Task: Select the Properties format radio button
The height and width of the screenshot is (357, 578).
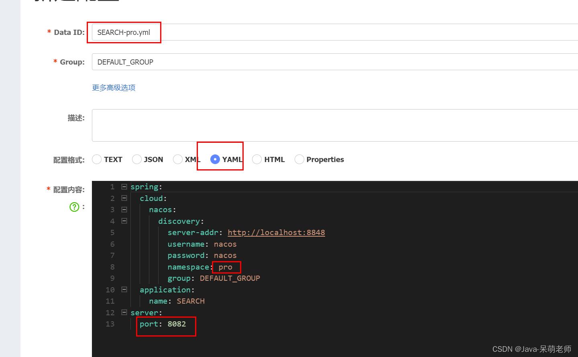Action: (x=299, y=159)
